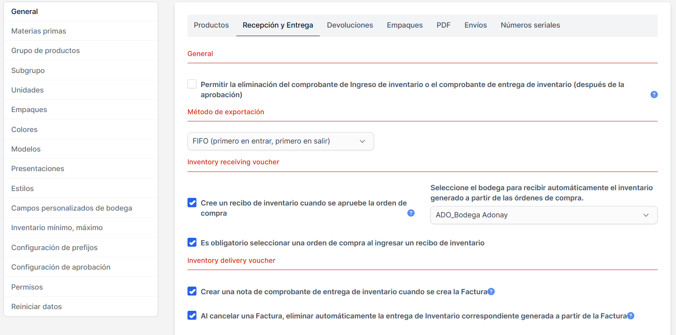Uncheck create inventory receipt on purchase approval

click(192, 203)
